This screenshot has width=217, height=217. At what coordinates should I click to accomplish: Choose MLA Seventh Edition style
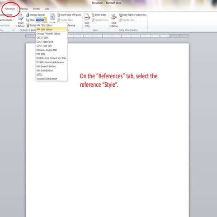[x=52, y=66]
